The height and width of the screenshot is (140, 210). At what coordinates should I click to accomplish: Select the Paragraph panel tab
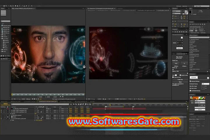click(x=175, y=29)
